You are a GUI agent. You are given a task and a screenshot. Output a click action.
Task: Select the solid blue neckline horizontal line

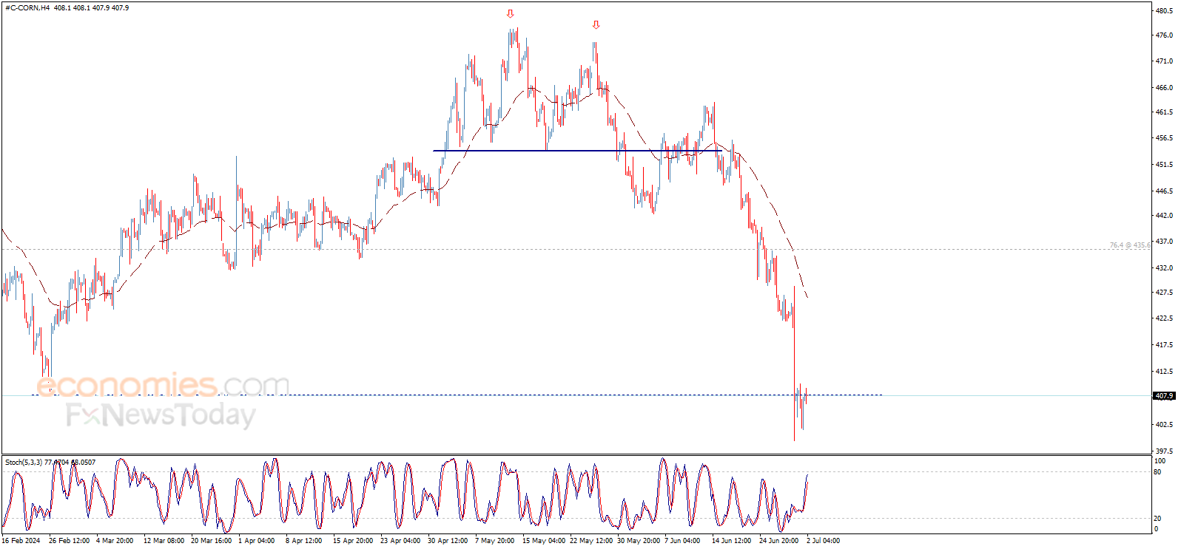[577, 151]
